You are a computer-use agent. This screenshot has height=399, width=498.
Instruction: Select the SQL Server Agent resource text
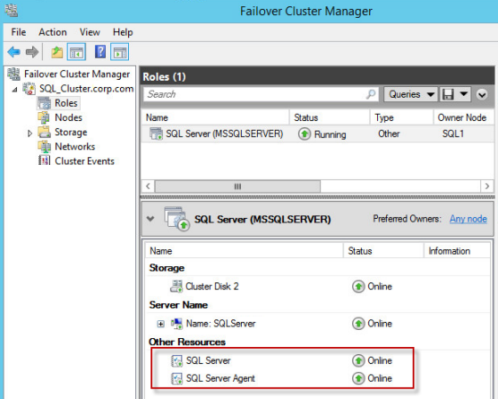coord(220,378)
